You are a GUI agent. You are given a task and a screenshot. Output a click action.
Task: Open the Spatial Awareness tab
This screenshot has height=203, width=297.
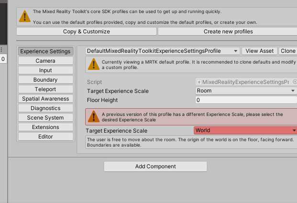pyautogui.click(x=45, y=99)
